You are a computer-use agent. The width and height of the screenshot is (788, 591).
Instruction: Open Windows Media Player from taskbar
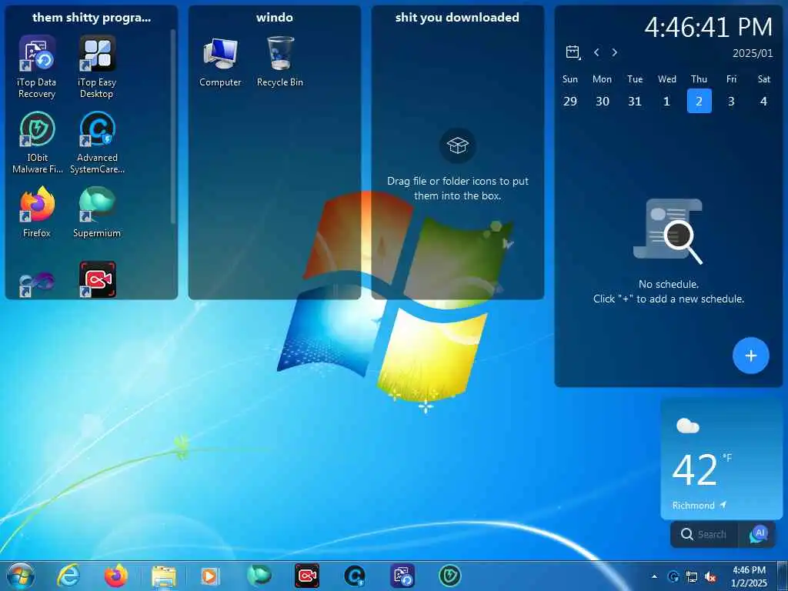coord(209,576)
